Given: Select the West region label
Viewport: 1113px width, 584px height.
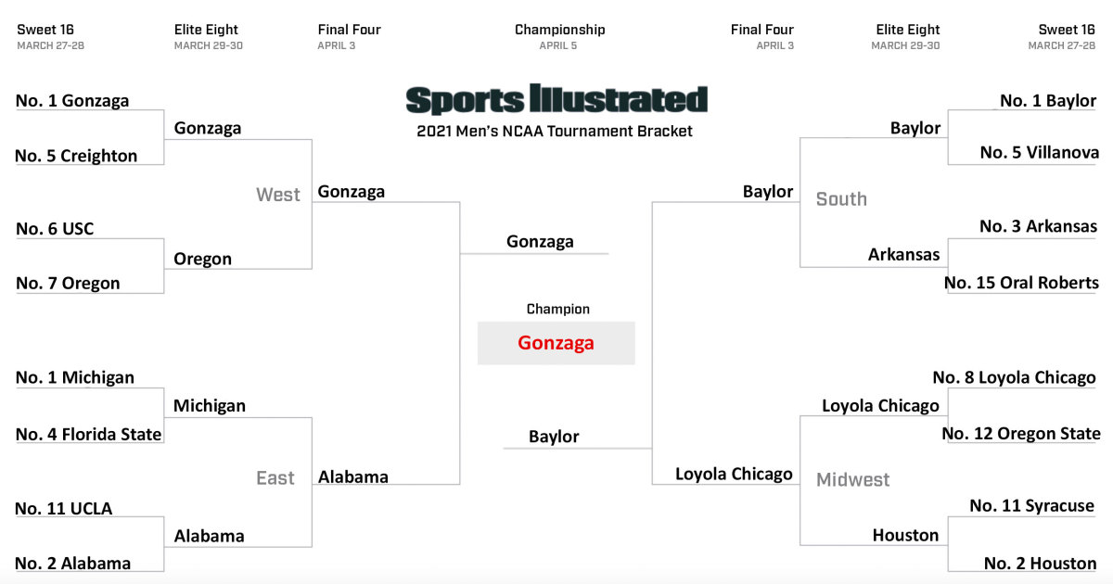Looking at the screenshot, I should click(278, 195).
